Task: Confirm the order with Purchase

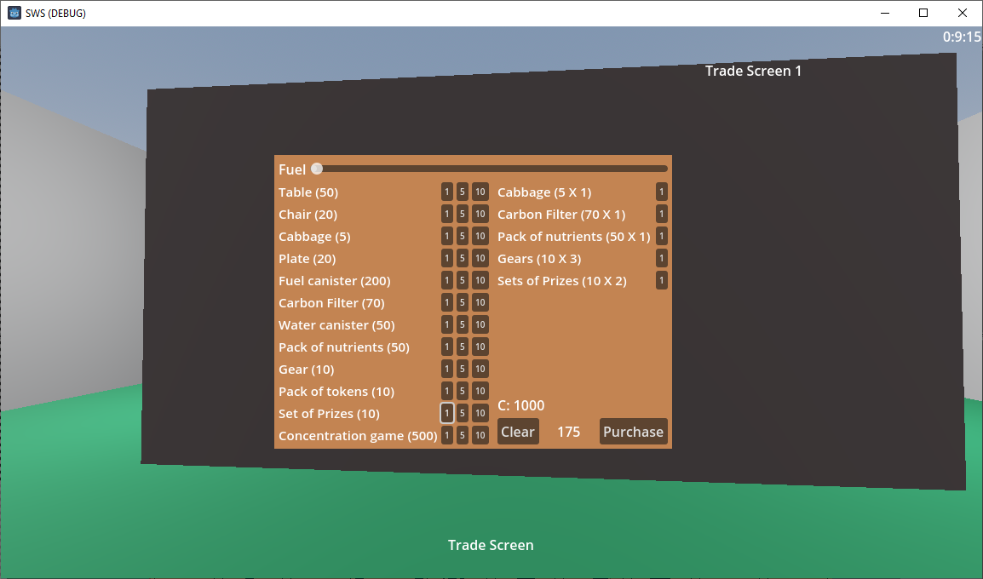Action: 633,432
